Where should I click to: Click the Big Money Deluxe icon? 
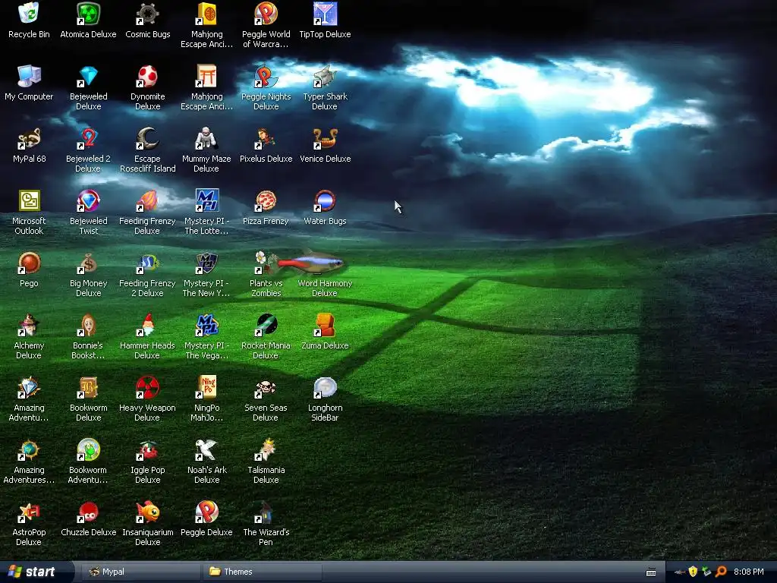88,263
